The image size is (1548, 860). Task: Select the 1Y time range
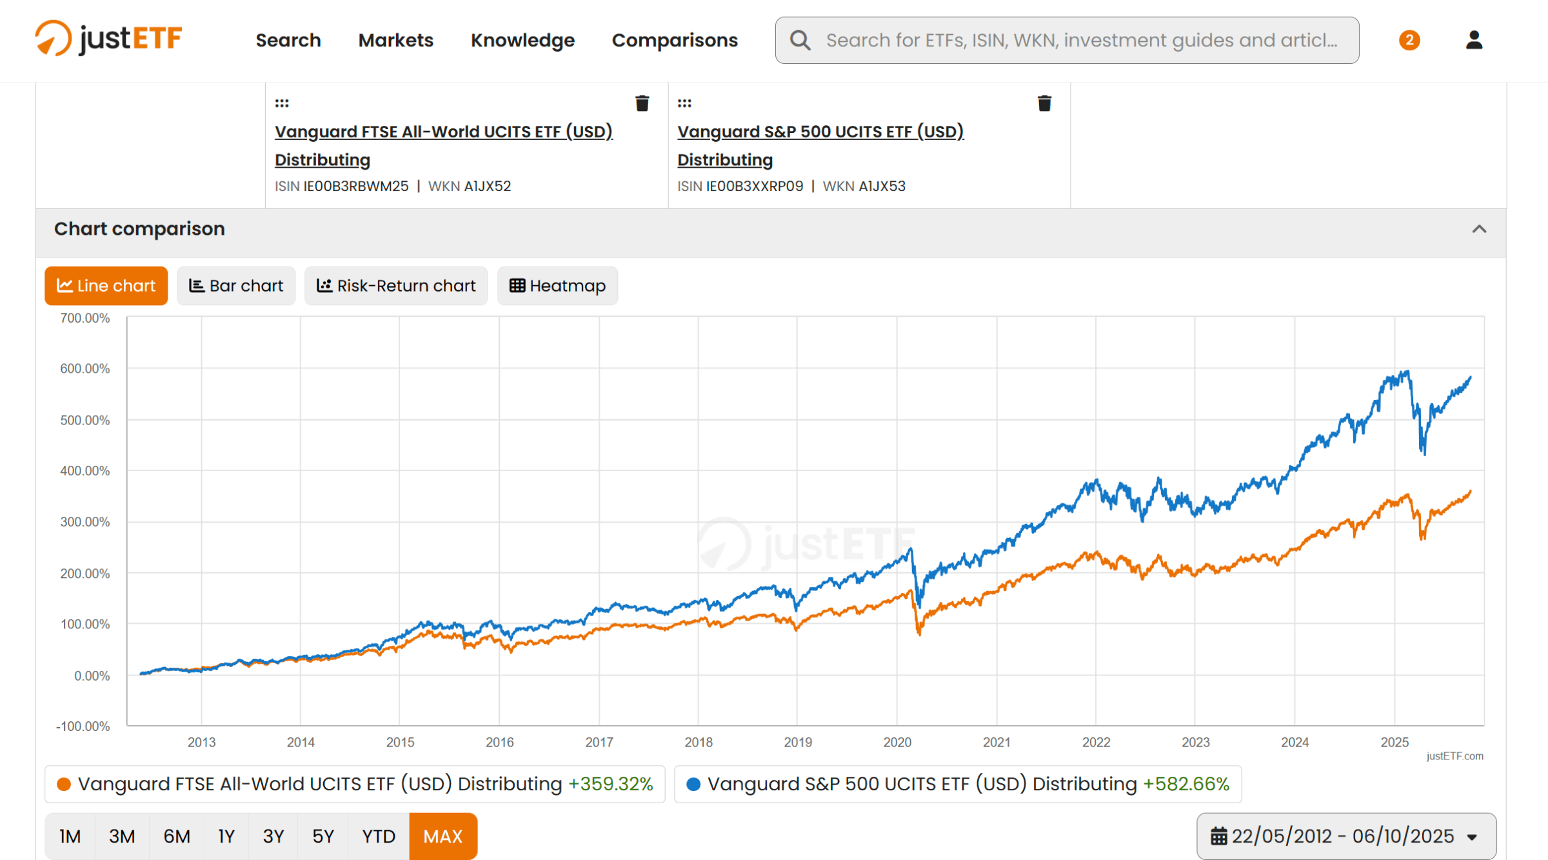tap(226, 836)
